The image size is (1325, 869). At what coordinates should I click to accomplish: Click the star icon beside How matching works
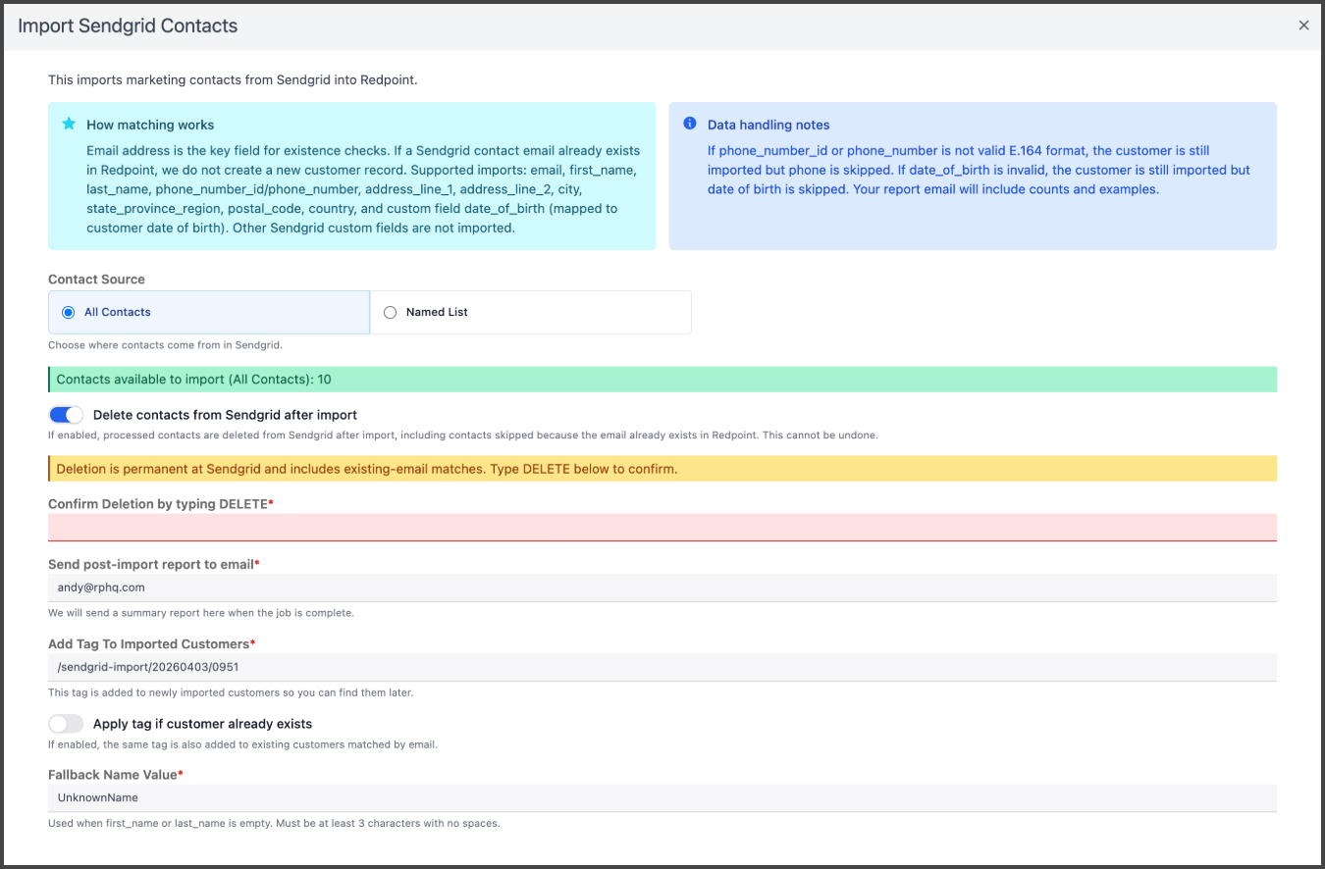tap(69, 125)
